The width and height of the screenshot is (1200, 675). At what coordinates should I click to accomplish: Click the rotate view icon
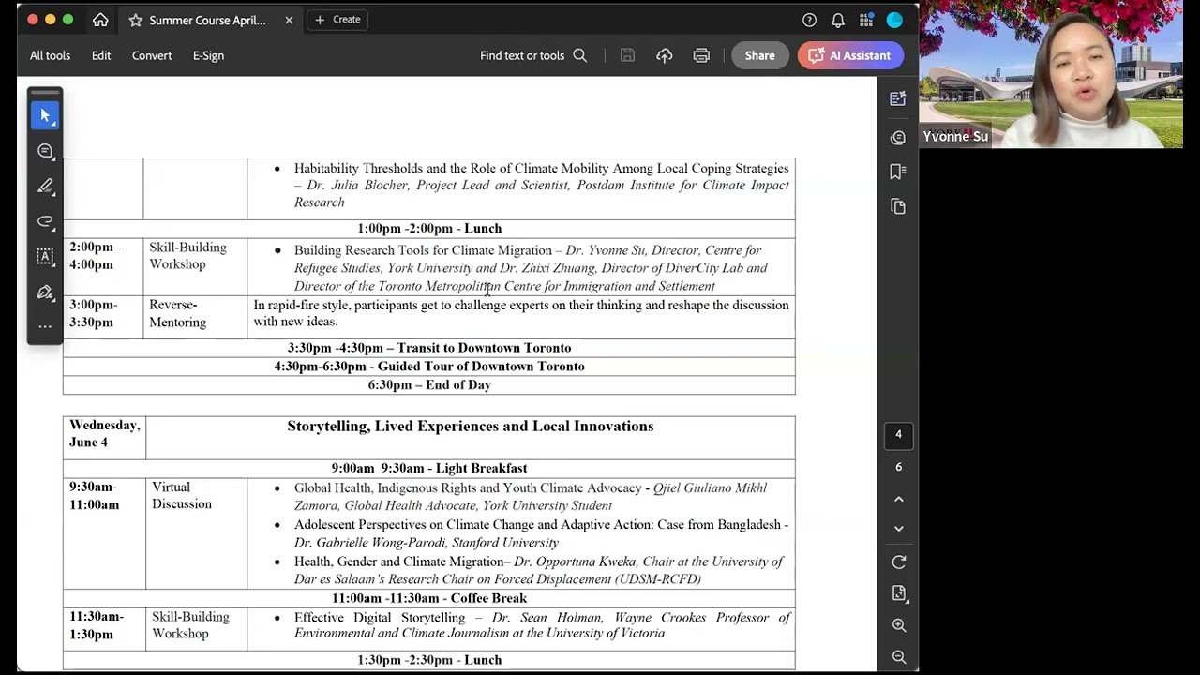(898, 562)
